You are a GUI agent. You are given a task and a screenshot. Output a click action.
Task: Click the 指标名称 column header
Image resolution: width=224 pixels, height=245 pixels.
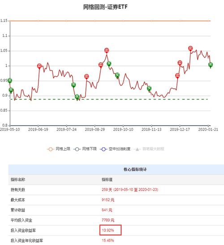[18, 180]
